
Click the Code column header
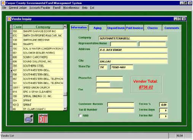point(17,27)
